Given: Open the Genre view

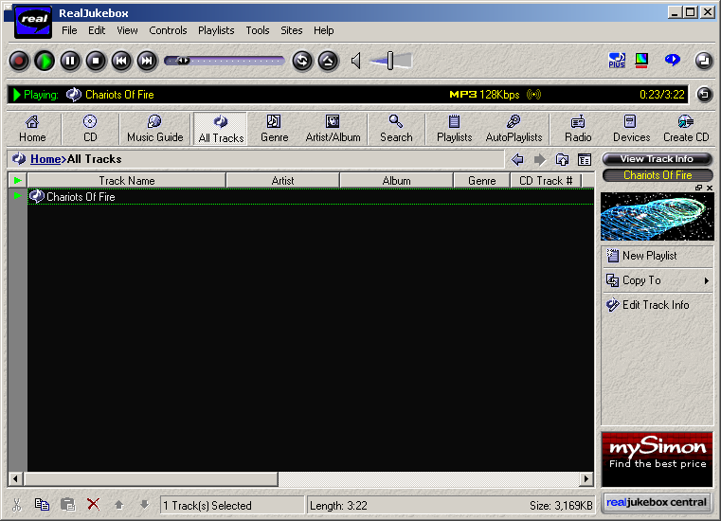Looking at the screenshot, I should pyautogui.click(x=274, y=129).
